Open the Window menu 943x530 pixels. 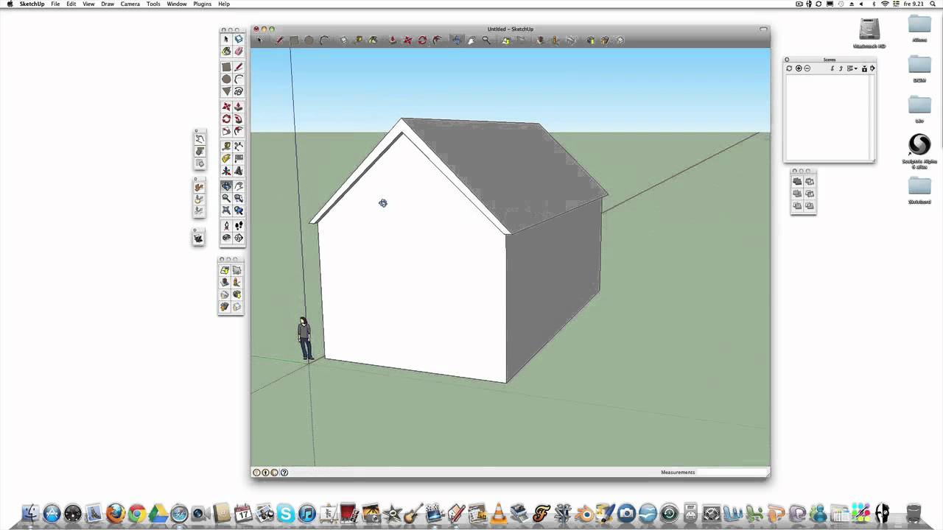177,4
